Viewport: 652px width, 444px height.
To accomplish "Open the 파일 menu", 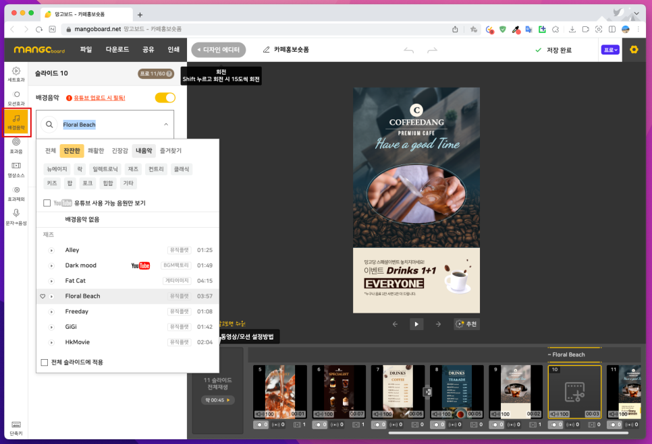I will click(86, 49).
